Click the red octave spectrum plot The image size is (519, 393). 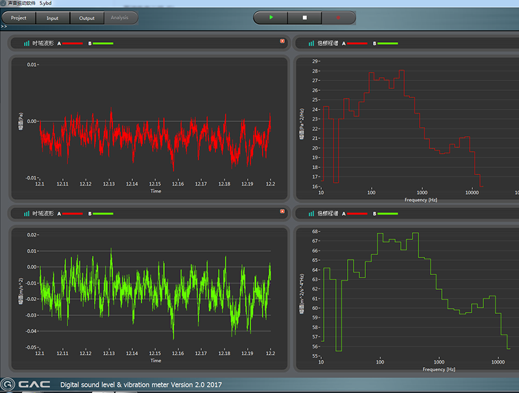point(402,129)
